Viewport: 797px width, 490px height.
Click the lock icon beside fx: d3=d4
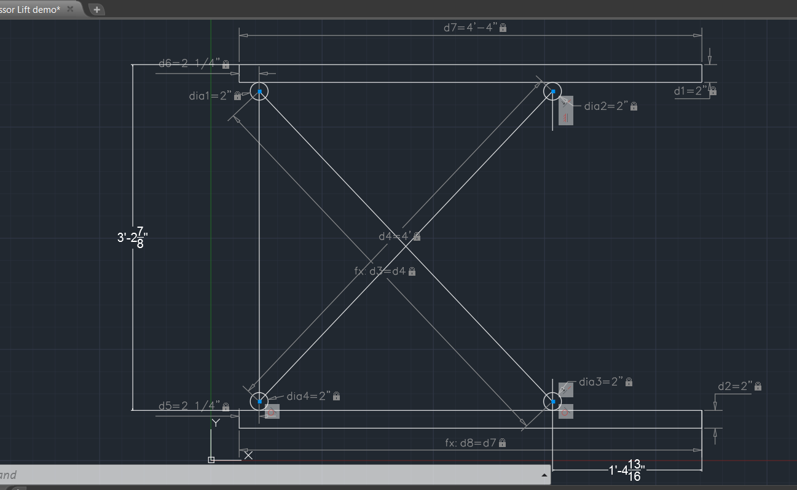(x=412, y=271)
